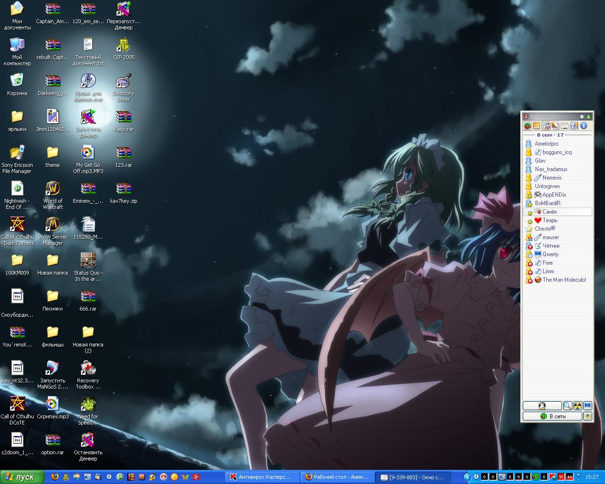
Task: Toggle QIP show/hide offline contacts icon
Action: click(564, 126)
